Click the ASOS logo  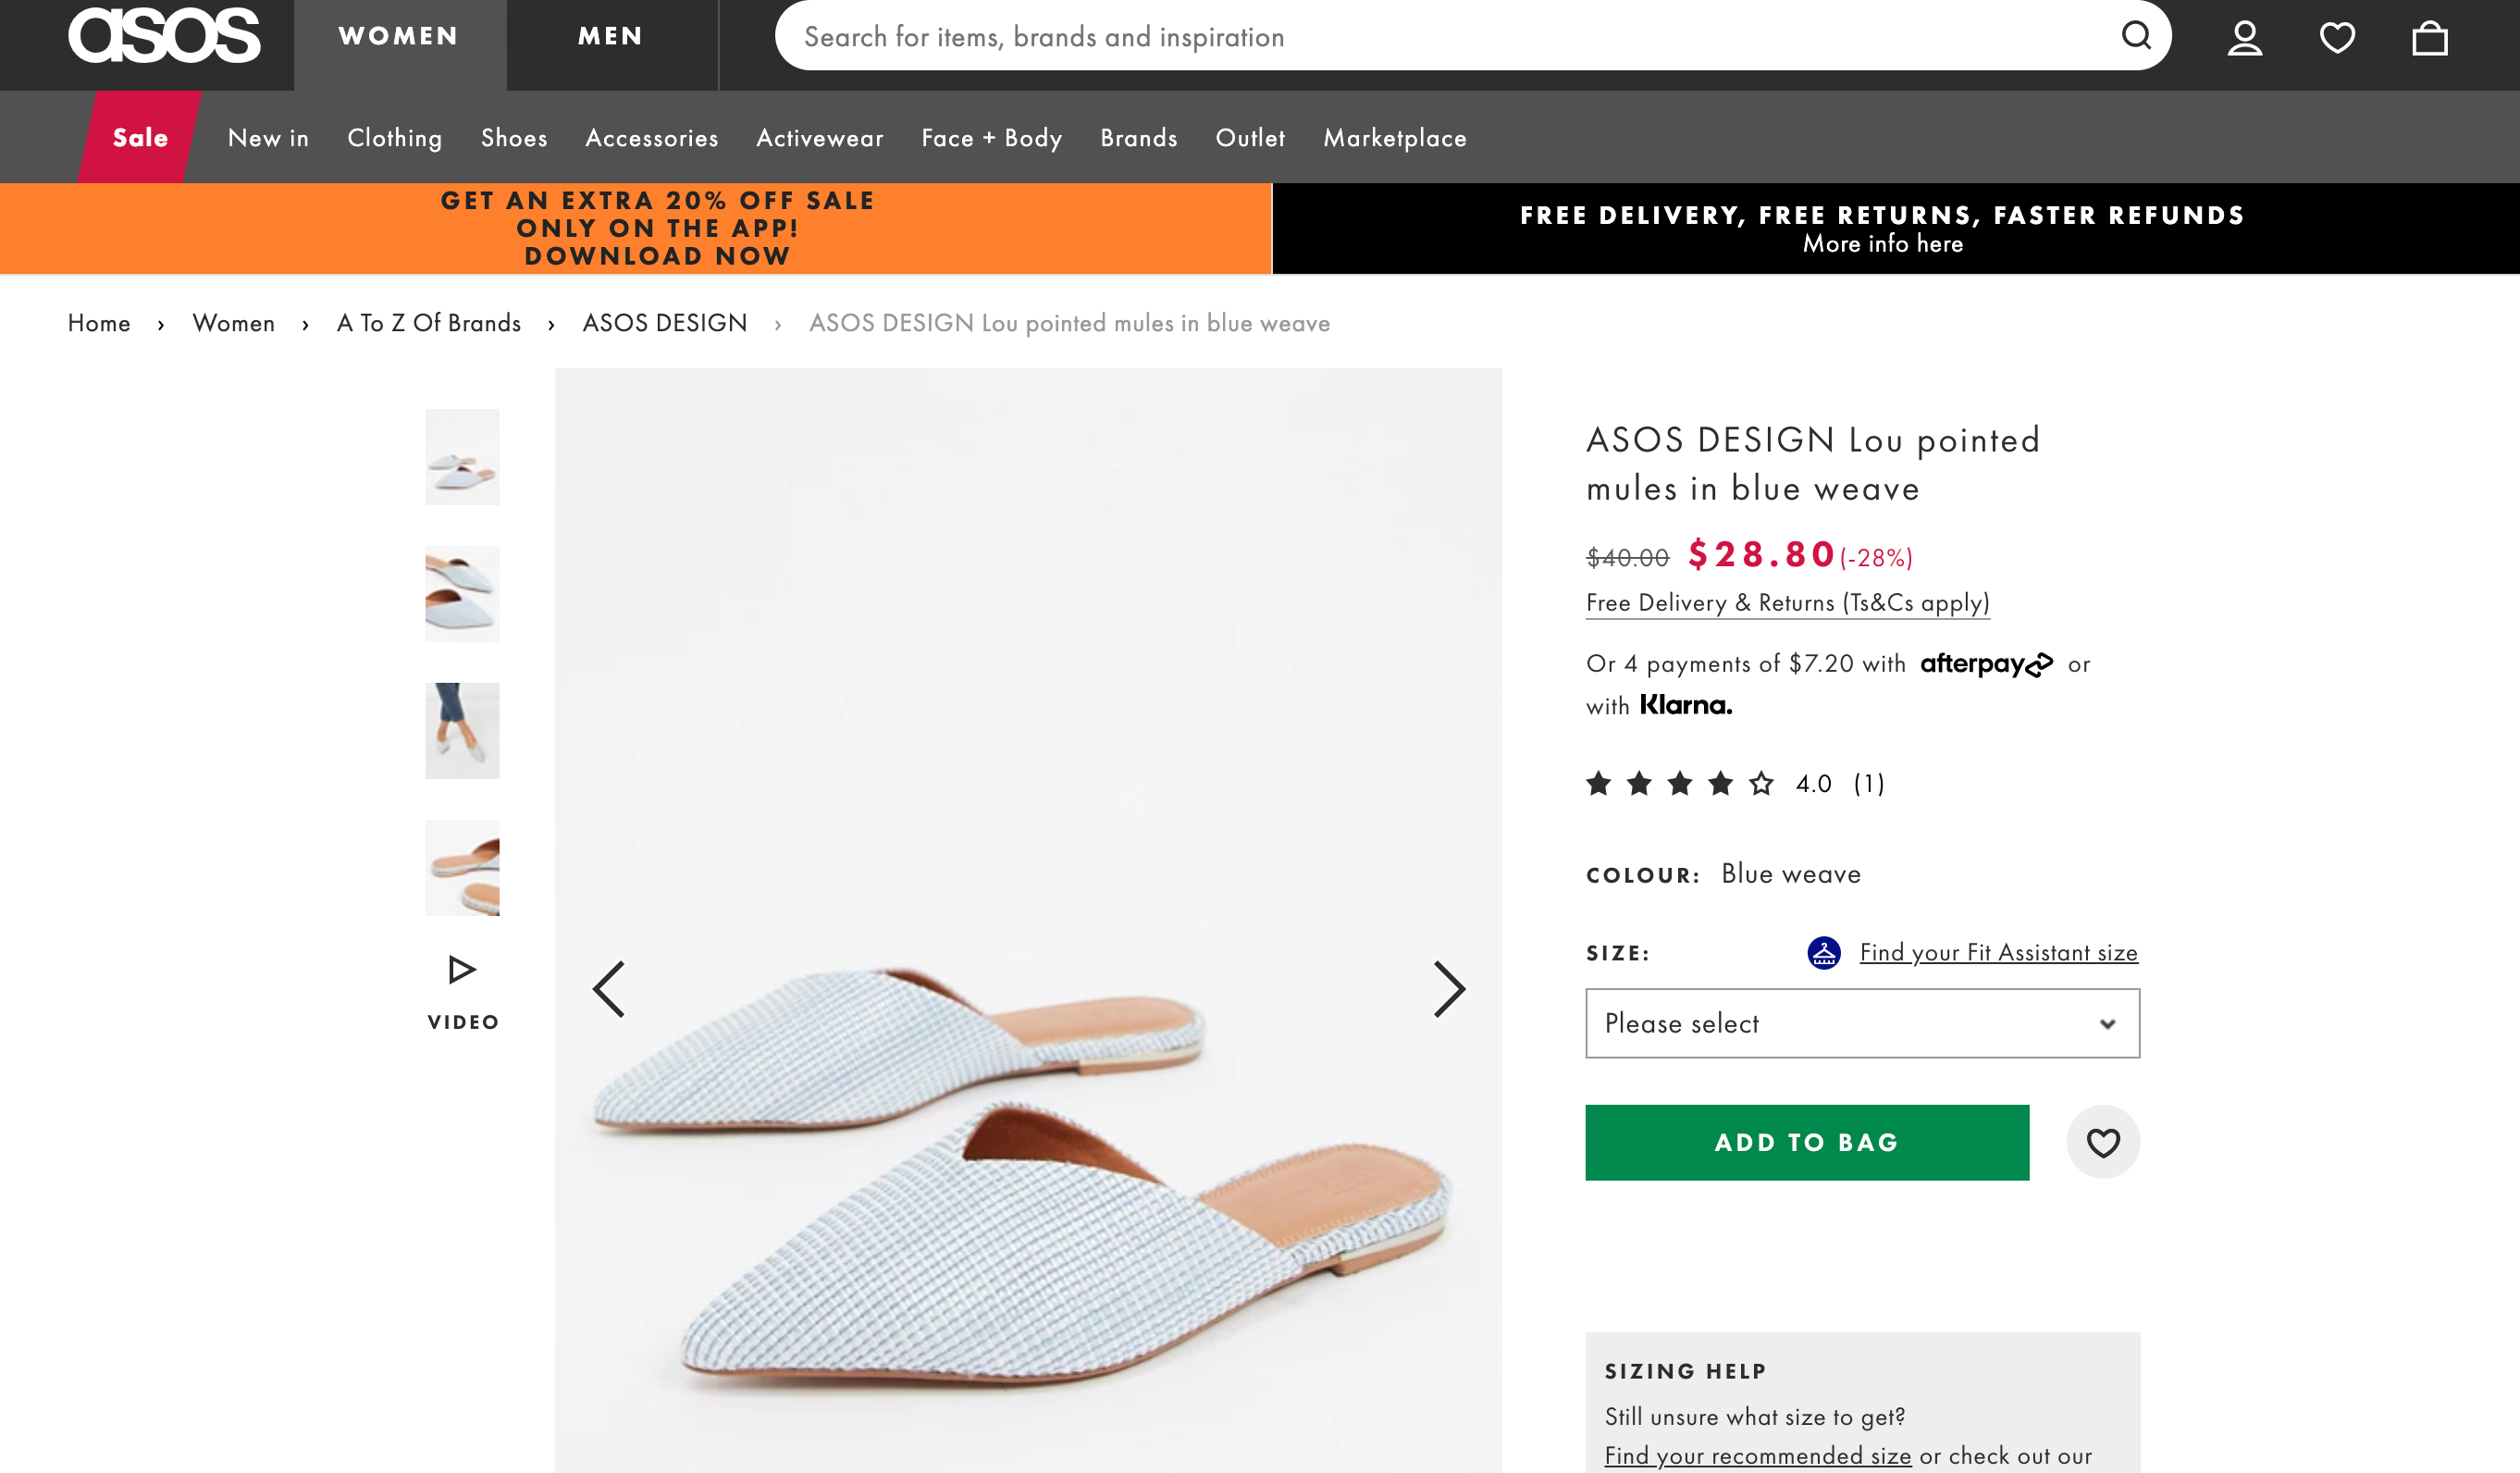point(165,36)
